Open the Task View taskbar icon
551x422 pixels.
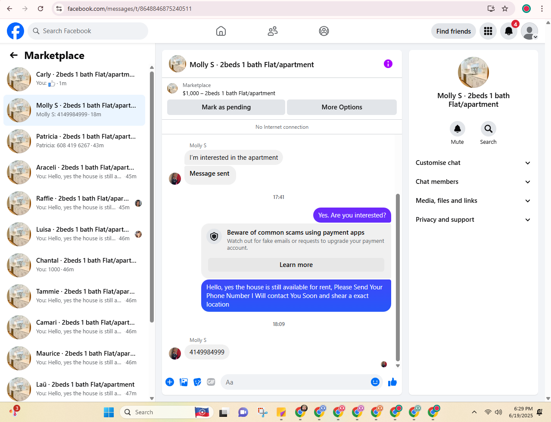224,412
